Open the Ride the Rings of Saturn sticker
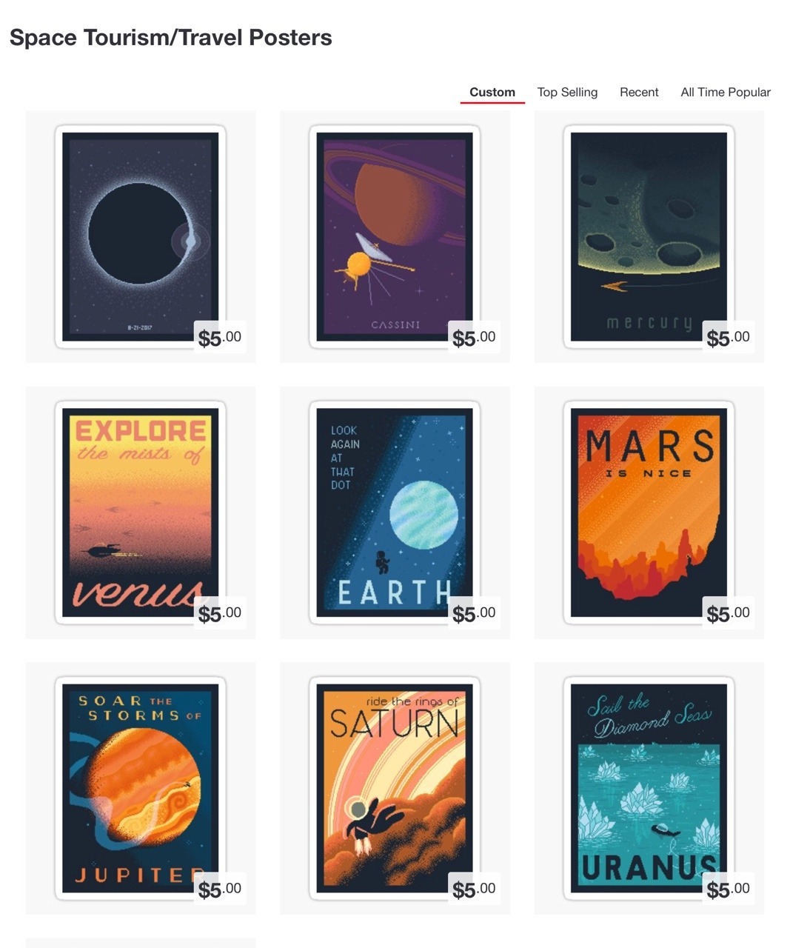The image size is (790, 948). click(395, 788)
